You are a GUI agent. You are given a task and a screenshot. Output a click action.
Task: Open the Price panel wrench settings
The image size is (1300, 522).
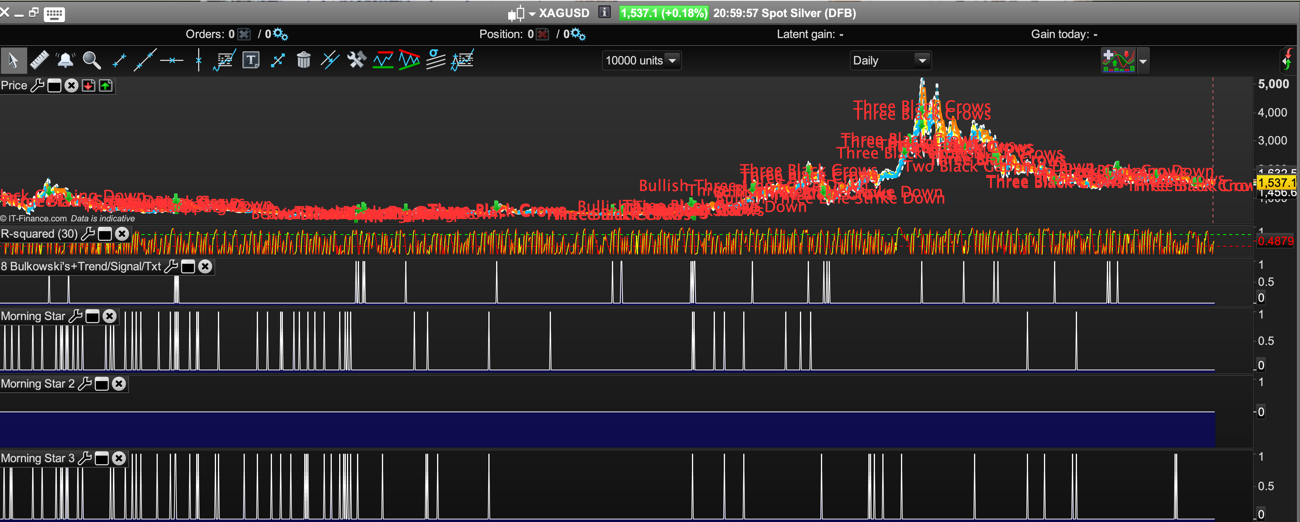[x=37, y=86]
